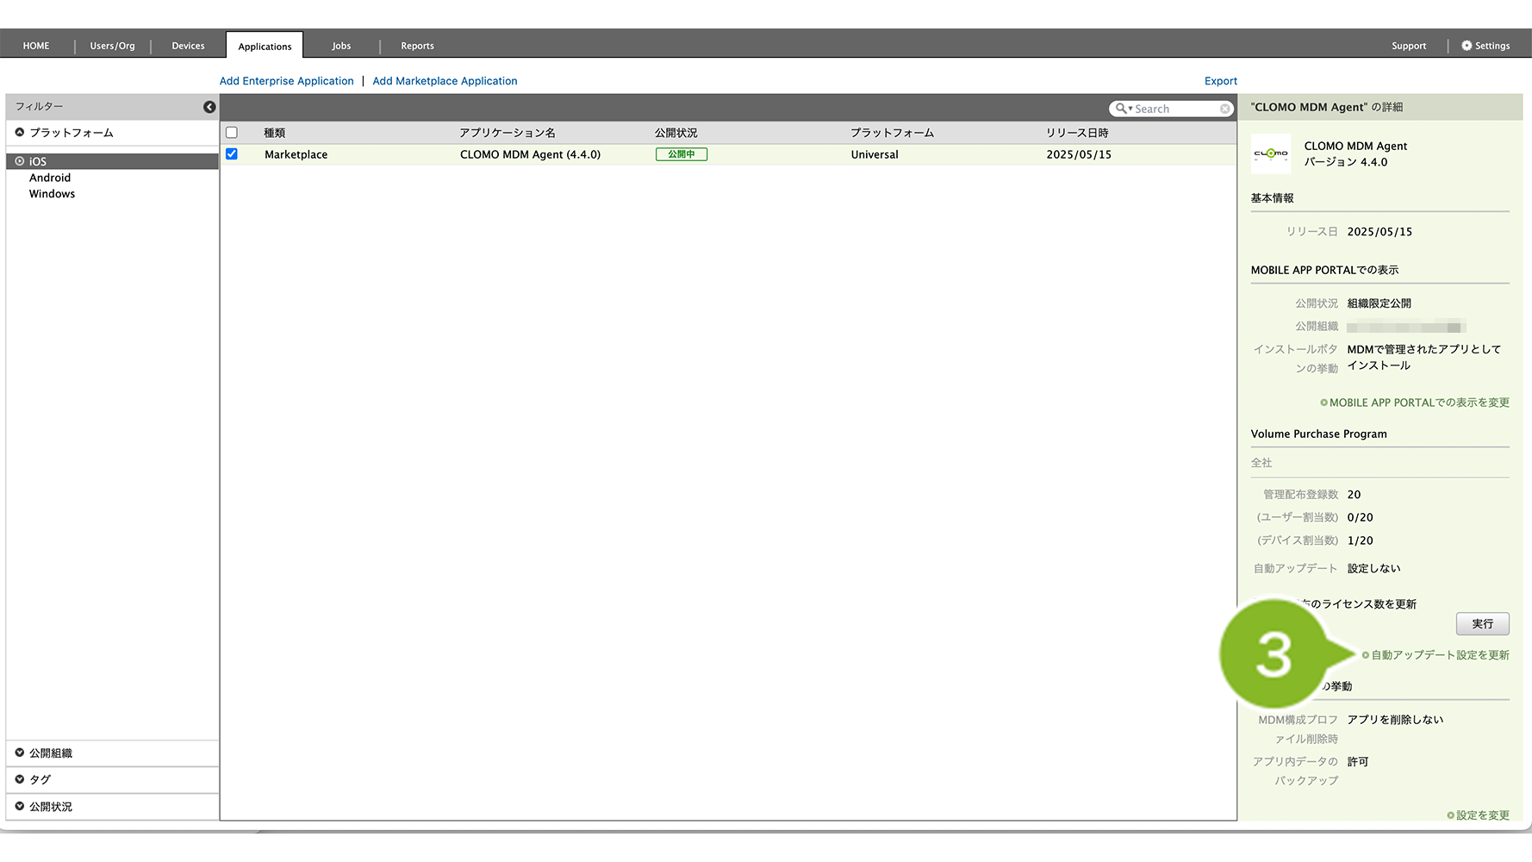Uncheck the CLOMO MDM Agent row checkbox
Viewport: 1532px width, 862px height.
tap(232, 154)
